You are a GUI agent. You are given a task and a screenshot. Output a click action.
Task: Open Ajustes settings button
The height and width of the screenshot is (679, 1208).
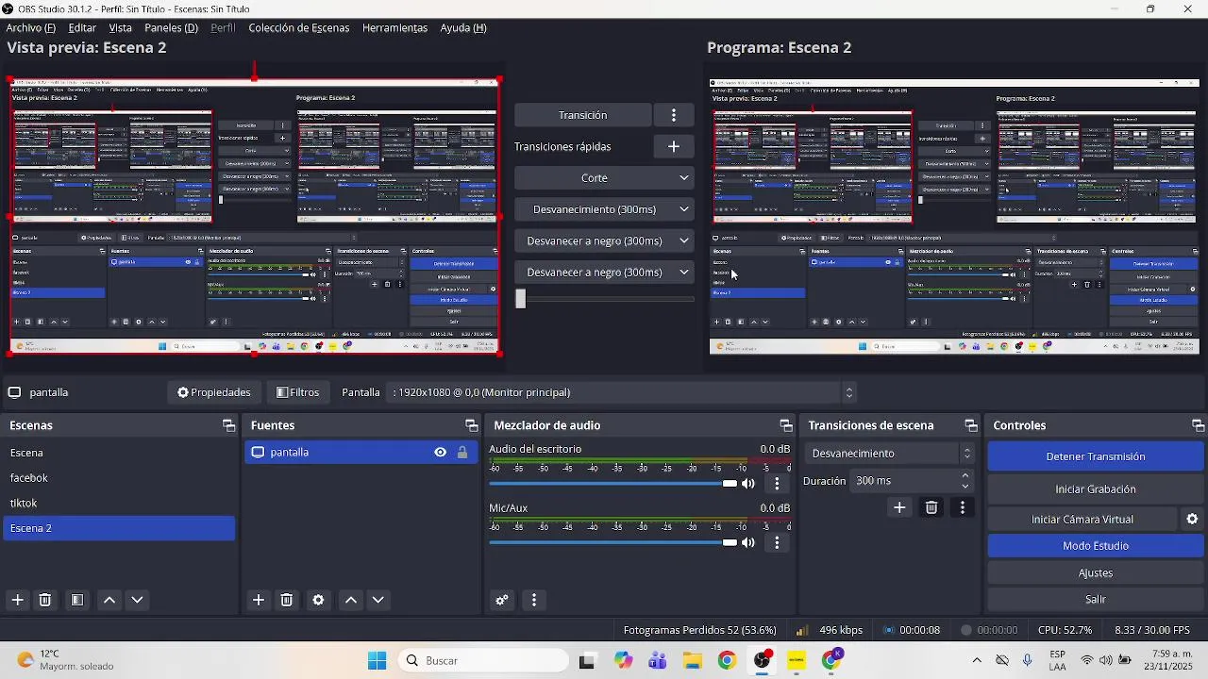[x=1096, y=573]
